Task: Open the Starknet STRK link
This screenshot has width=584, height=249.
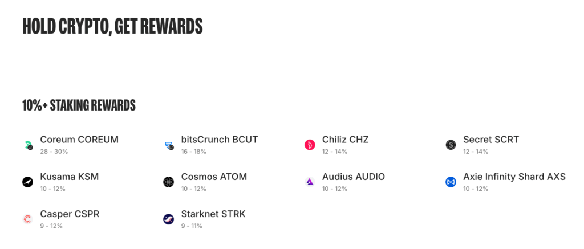Action: (x=213, y=214)
